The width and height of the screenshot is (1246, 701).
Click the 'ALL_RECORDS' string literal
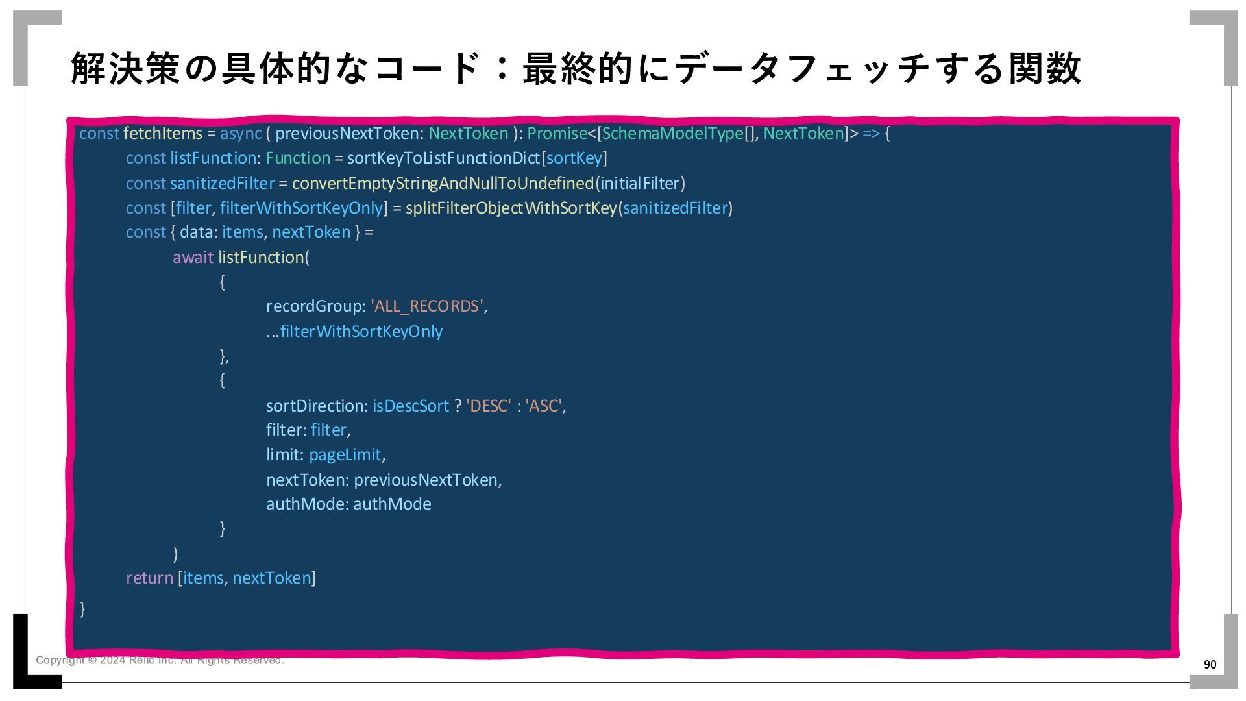click(427, 306)
